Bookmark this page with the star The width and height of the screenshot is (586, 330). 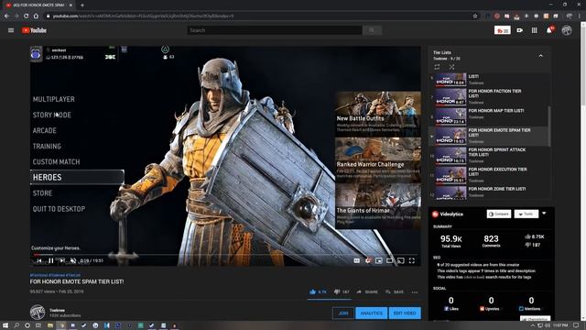coord(475,16)
